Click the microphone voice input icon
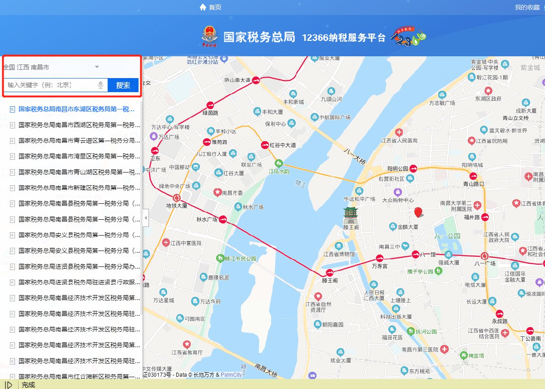 100,85
